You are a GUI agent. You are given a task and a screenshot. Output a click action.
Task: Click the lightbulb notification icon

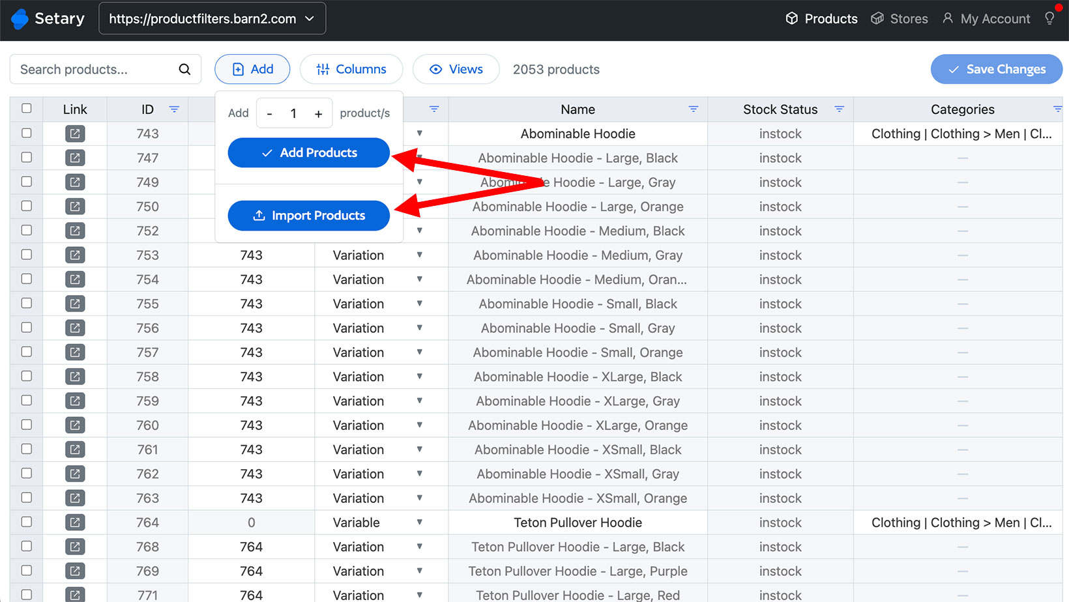pyautogui.click(x=1049, y=18)
